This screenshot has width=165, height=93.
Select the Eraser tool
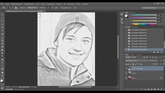click(x=2, y=47)
